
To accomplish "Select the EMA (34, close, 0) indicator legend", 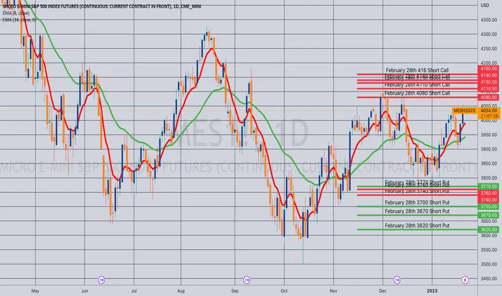I will pos(19,20).
